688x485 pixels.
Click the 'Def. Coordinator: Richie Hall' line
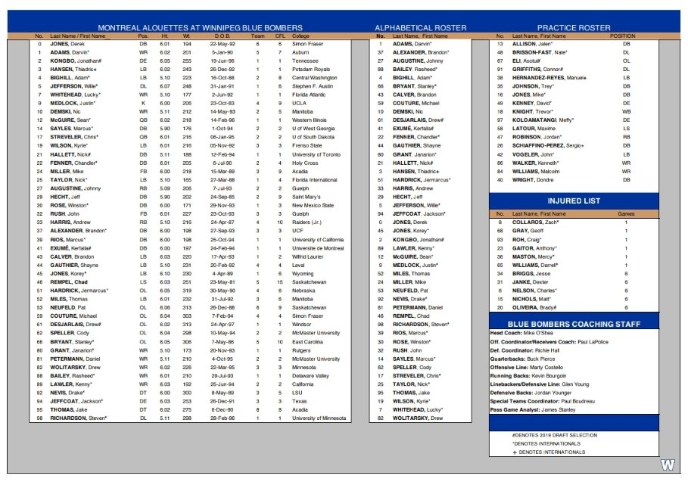point(525,350)
